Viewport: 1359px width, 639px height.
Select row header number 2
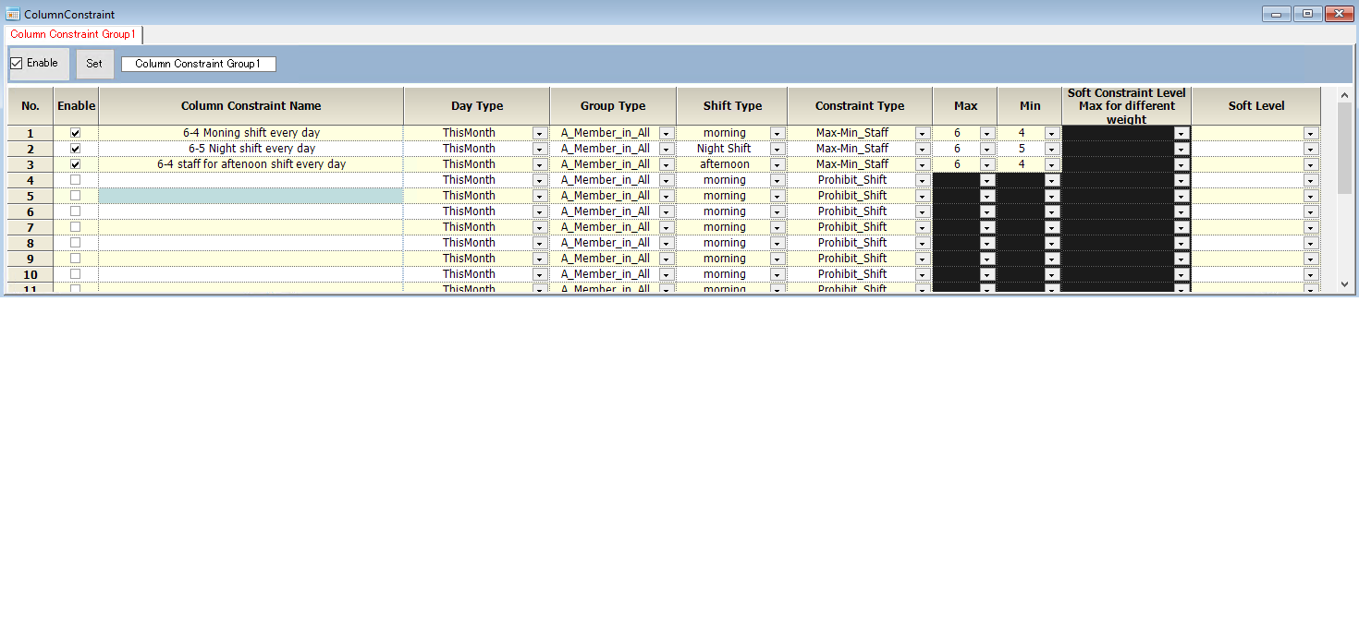pyautogui.click(x=31, y=149)
